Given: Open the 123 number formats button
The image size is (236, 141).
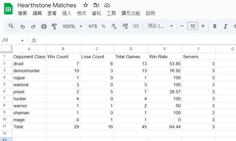Looking at the screenshot, I should (135, 26).
